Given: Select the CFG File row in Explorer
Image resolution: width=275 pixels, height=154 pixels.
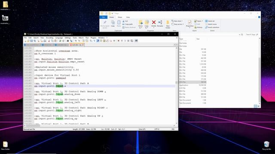Looking at the screenshot, I should (192, 82).
